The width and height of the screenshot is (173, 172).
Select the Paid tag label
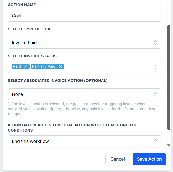17,66
